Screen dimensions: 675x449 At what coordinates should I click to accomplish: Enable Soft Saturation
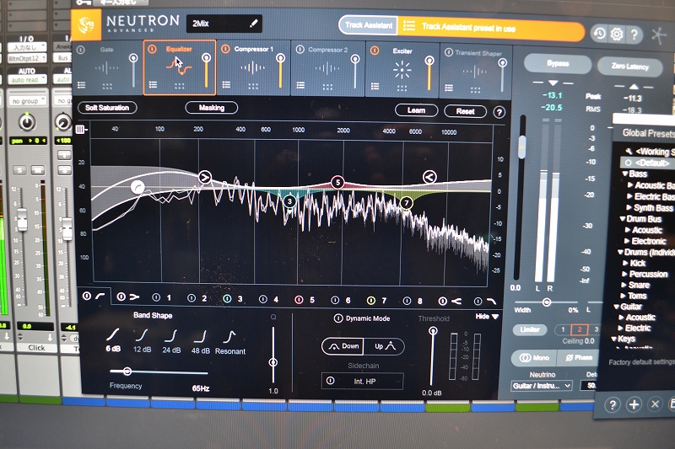(x=107, y=108)
